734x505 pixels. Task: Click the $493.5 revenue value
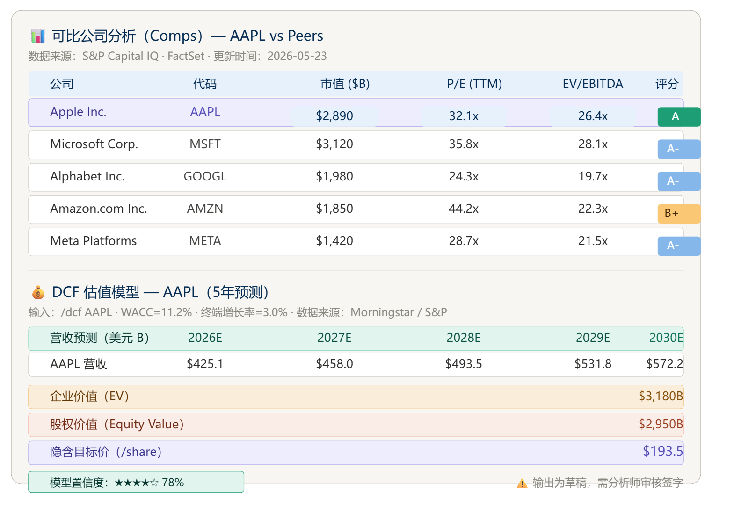click(x=464, y=364)
